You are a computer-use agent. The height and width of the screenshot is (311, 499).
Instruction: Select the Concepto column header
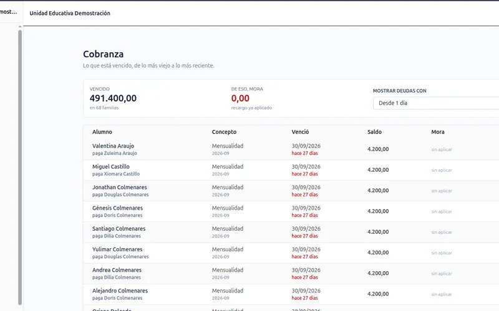click(x=224, y=132)
